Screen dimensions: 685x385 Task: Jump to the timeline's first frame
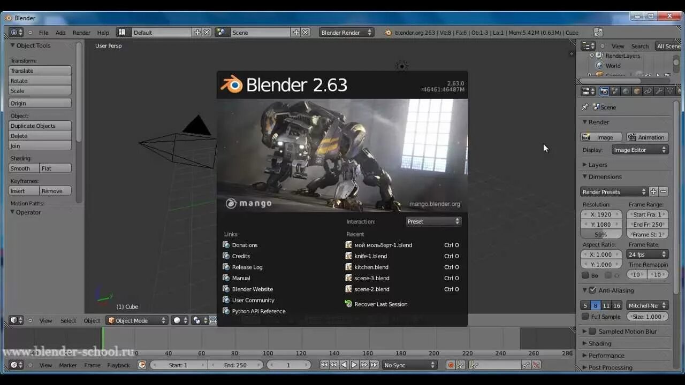coord(324,365)
